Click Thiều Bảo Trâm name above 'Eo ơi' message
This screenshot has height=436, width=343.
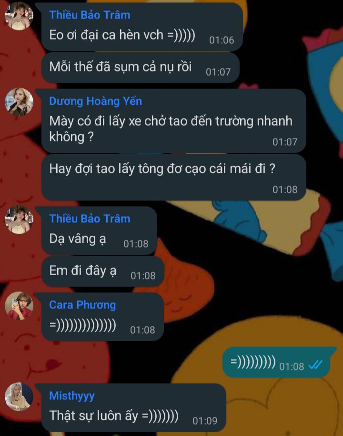(x=90, y=15)
